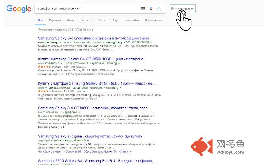Click the 'Поиск по товарам' button
The height and width of the screenshot is (165, 264).
coord(182,9)
